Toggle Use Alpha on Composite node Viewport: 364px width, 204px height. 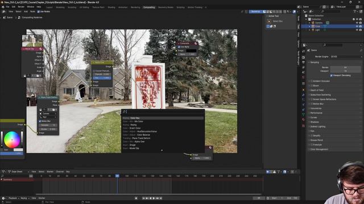[x=179, y=46]
